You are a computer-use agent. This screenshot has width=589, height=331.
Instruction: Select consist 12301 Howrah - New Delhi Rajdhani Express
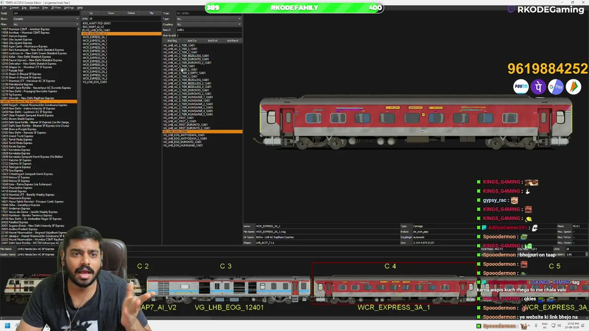pos(28,98)
